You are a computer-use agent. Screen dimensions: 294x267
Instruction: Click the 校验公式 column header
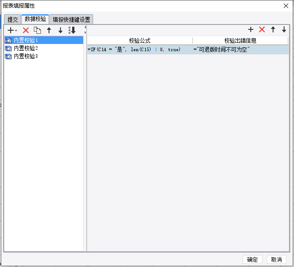point(140,40)
